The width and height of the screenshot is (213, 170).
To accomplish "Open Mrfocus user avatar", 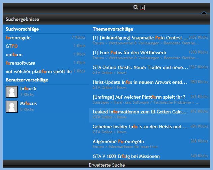I will coord(12,107).
